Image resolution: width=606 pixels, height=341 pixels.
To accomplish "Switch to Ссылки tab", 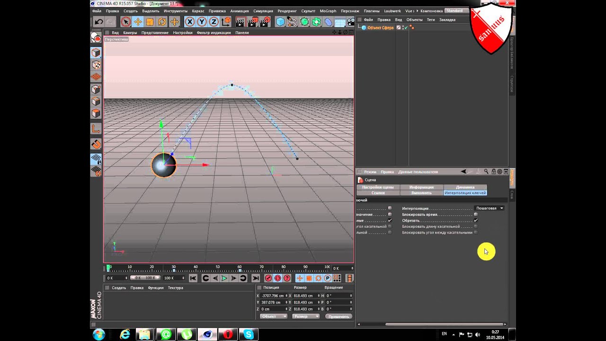I will click(x=378, y=193).
